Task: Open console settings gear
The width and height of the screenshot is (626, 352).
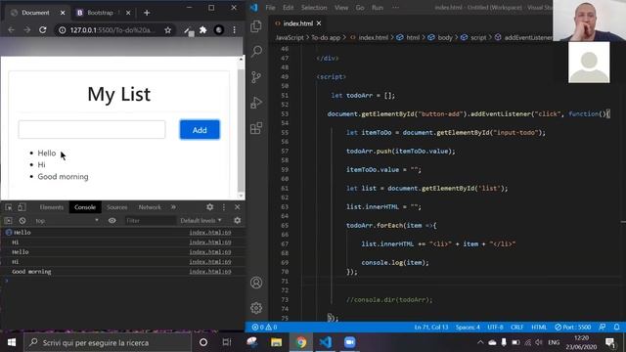Action: pos(237,221)
